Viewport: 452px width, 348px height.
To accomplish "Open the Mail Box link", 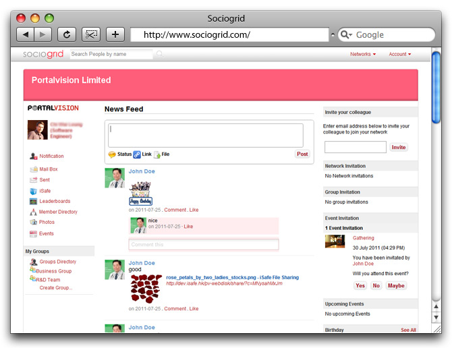I will [x=49, y=169].
